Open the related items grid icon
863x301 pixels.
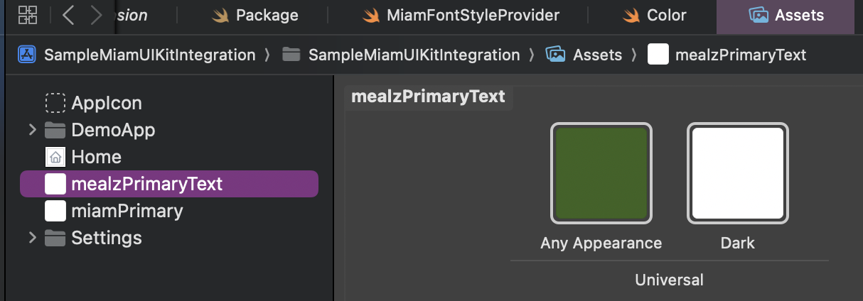coord(28,15)
